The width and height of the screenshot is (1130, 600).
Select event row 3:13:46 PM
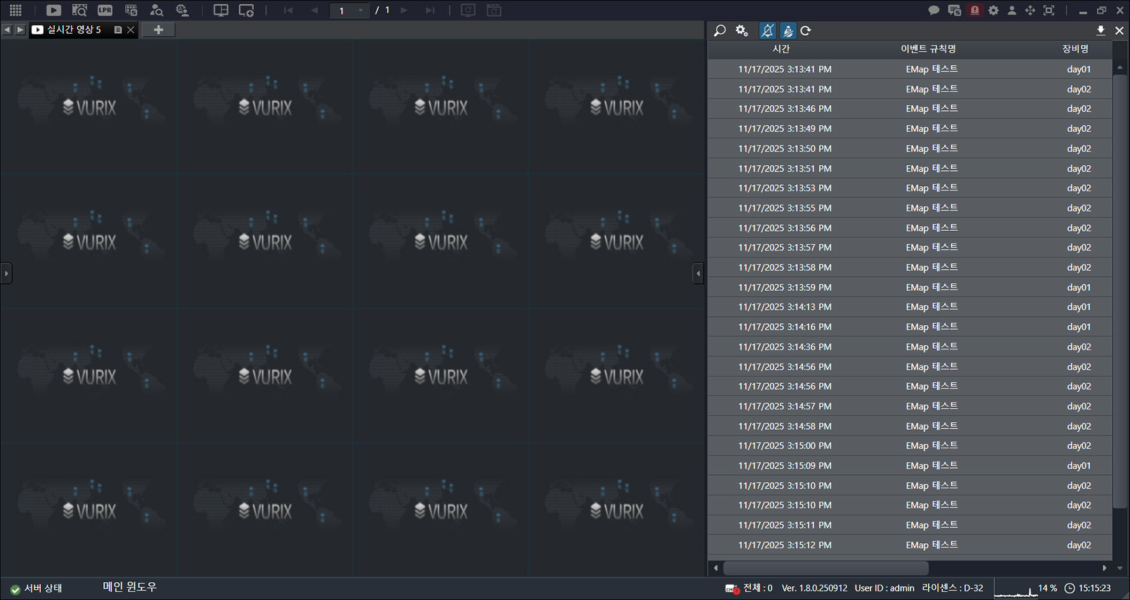point(909,108)
